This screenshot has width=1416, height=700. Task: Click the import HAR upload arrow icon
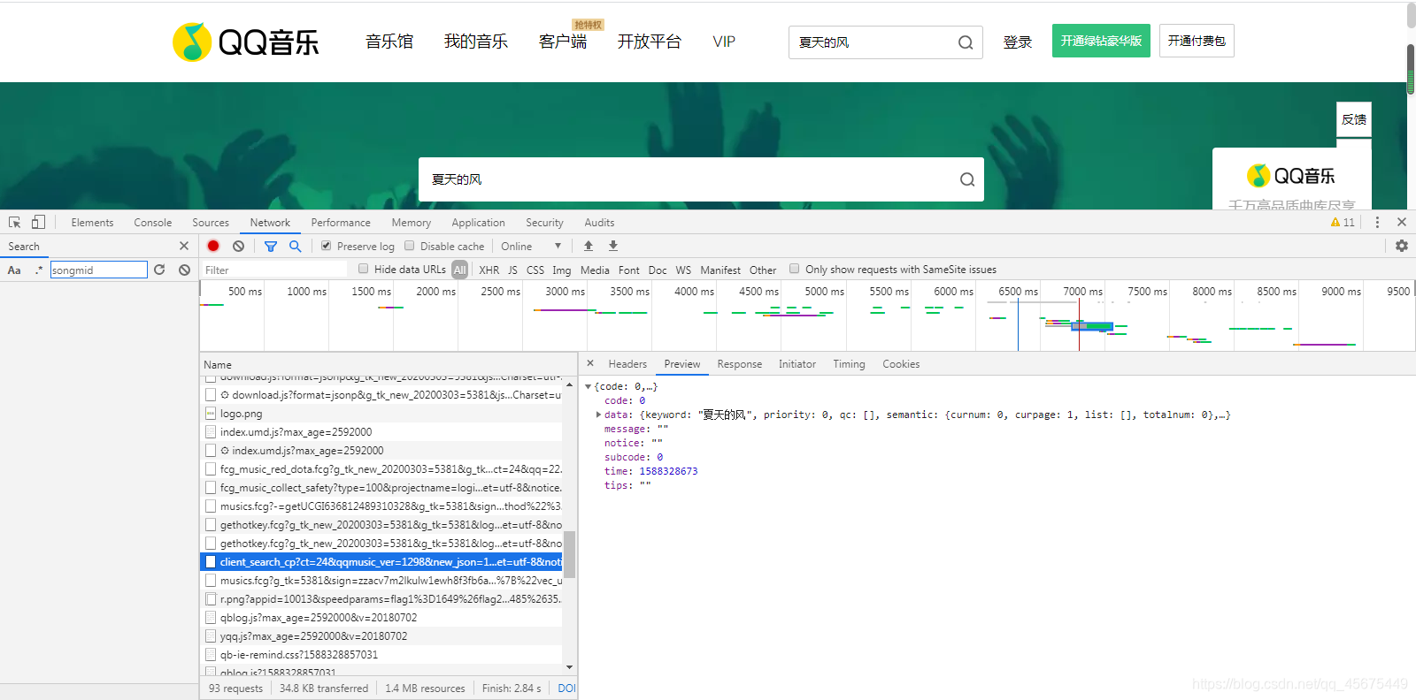(x=589, y=246)
